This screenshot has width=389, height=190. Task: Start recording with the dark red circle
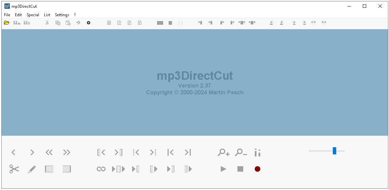[x=258, y=169]
